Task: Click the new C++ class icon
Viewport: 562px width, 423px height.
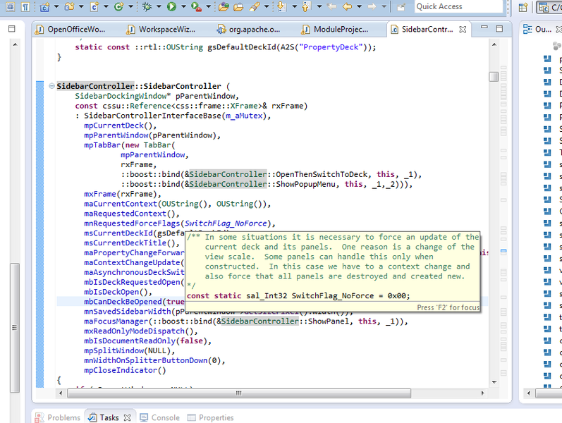Action: (x=118, y=6)
